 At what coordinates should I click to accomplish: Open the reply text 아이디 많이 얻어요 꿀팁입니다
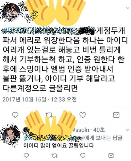click(59, 145)
